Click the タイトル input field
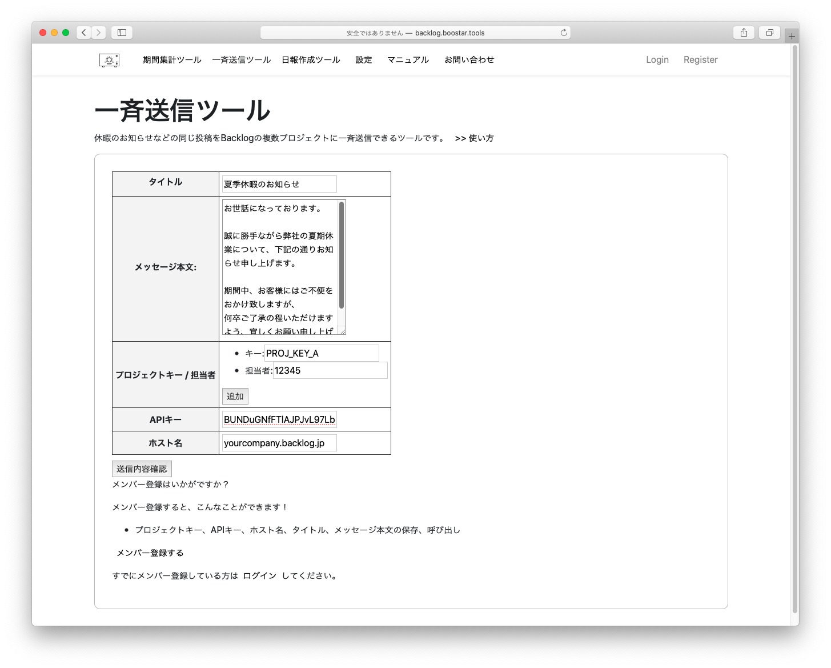Viewport: 831px width, 668px height. (x=279, y=184)
